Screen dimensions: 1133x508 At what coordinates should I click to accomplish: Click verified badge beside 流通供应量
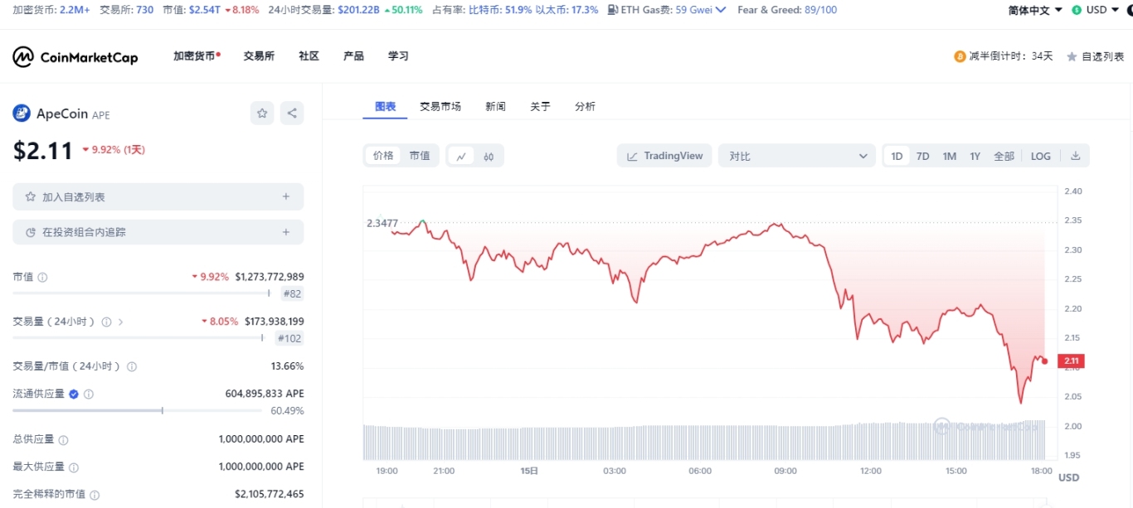(74, 394)
